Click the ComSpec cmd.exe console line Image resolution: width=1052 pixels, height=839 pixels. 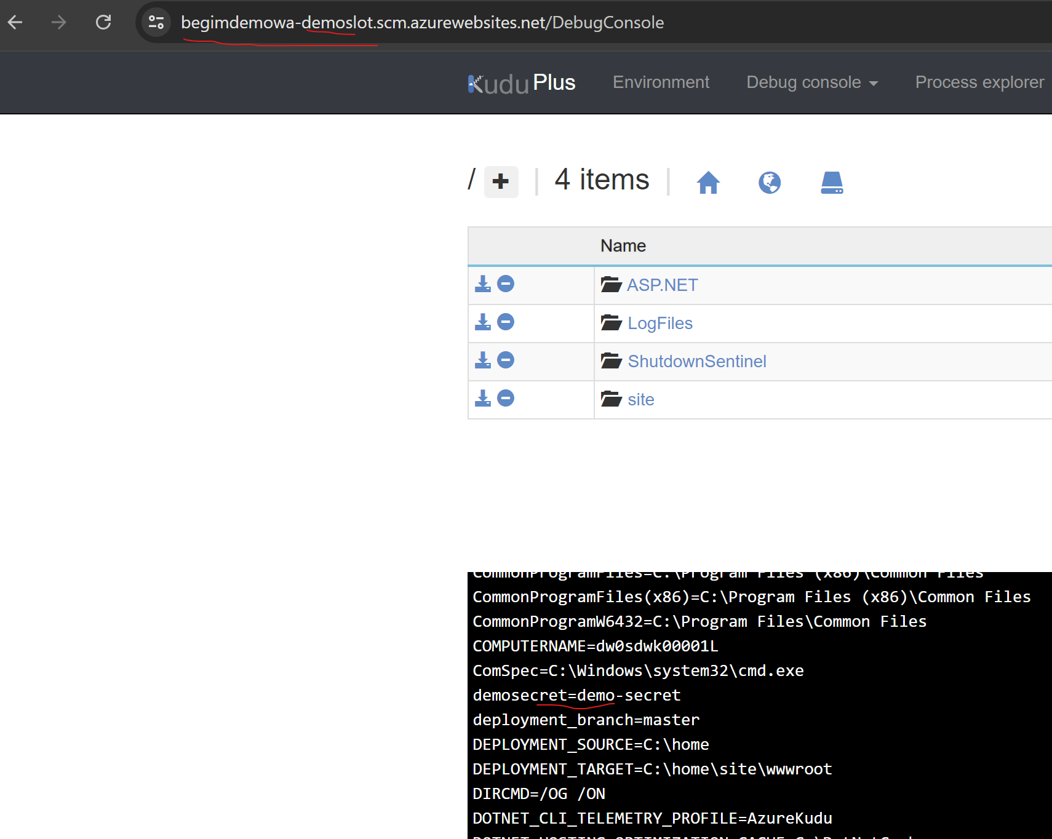(x=638, y=670)
